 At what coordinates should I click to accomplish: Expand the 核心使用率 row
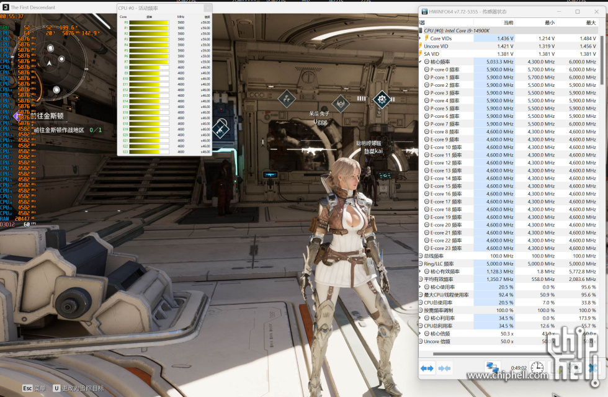coord(420,287)
